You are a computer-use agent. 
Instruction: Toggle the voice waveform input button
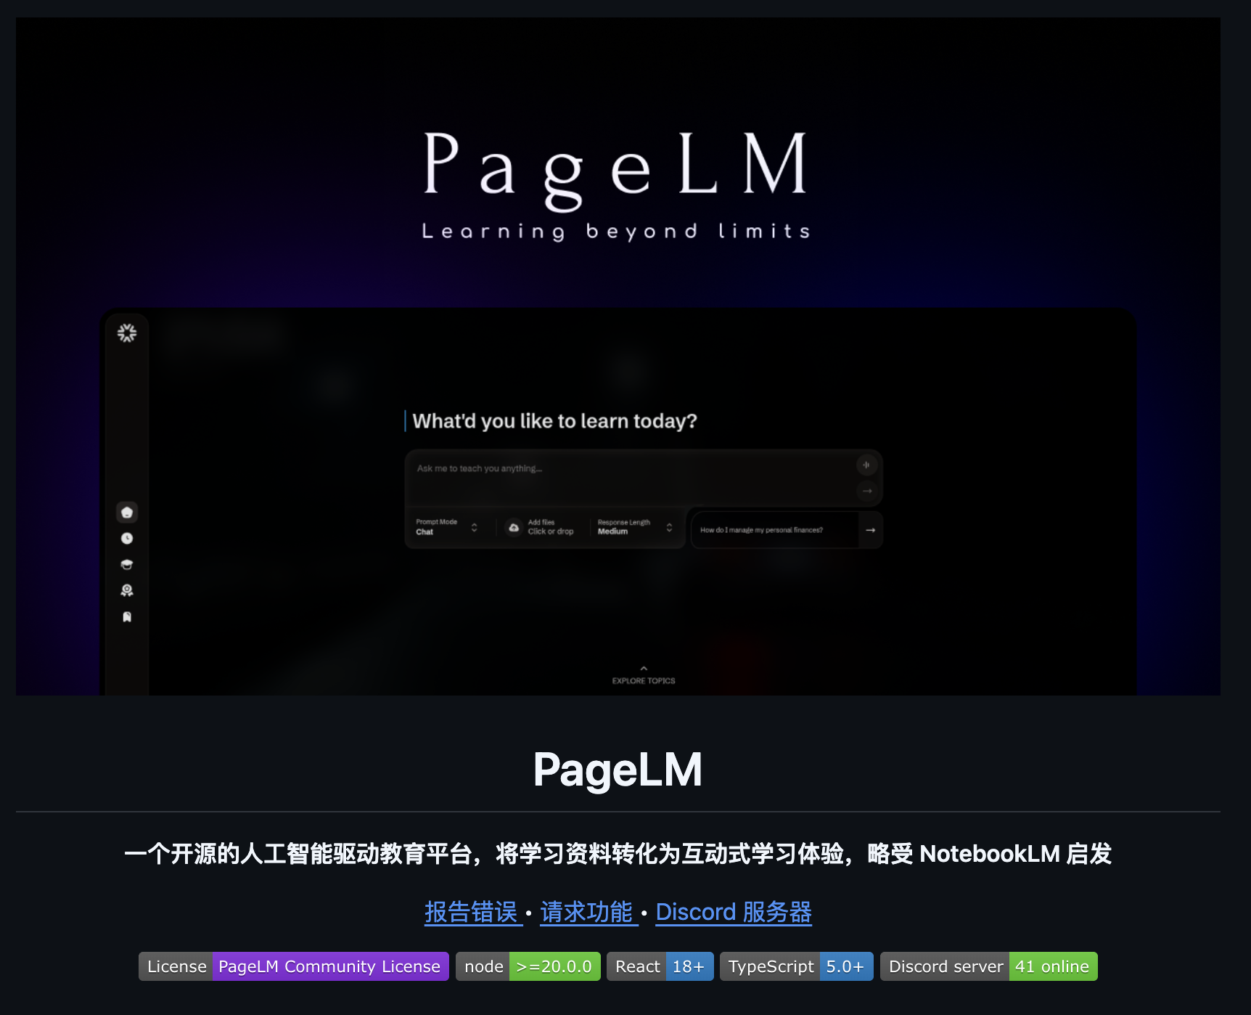(866, 465)
